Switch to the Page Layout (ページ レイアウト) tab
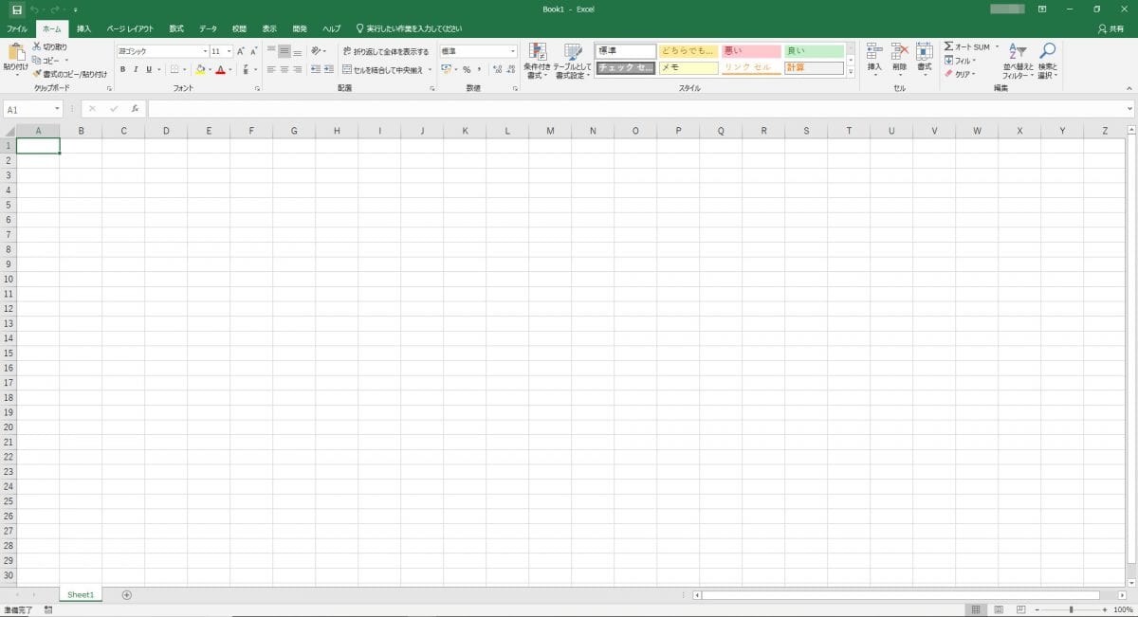This screenshot has width=1138, height=617. (130, 28)
